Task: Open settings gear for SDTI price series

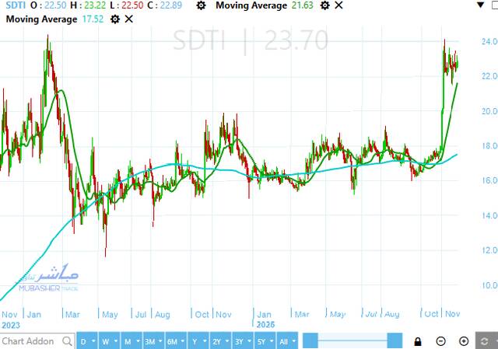Action: coord(202,5)
